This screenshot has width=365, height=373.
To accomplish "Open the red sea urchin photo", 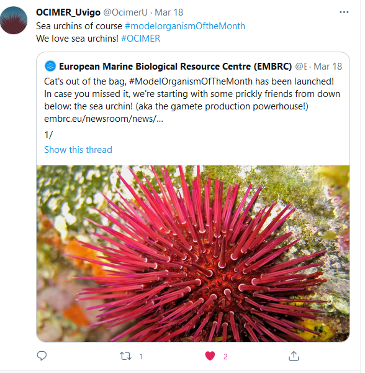I will (x=193, y=254).
